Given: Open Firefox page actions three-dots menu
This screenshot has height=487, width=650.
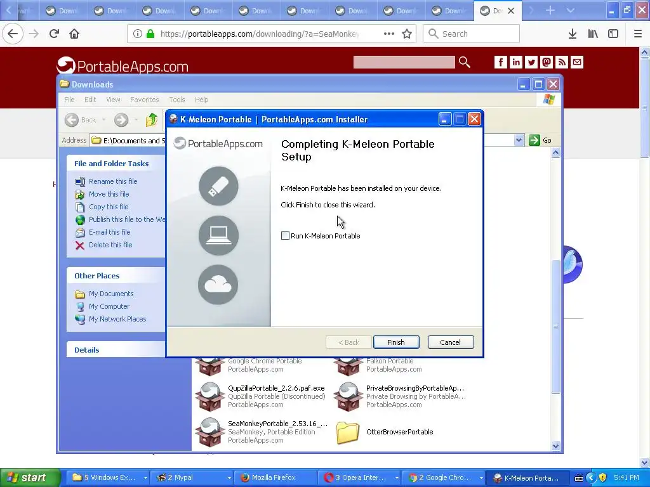Looking at the screenshot, I should click(389, 34).
